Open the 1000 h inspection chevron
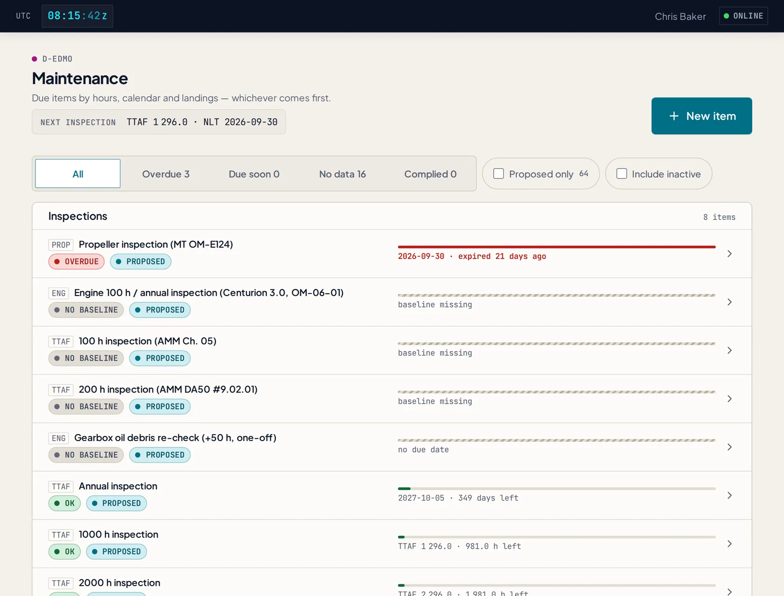 point(729,544)
